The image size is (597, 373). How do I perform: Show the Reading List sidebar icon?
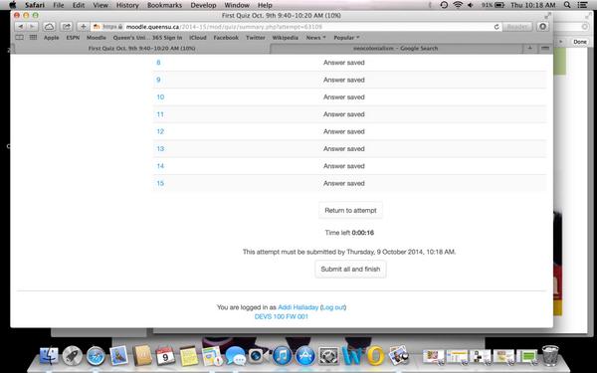pos(20,38)
